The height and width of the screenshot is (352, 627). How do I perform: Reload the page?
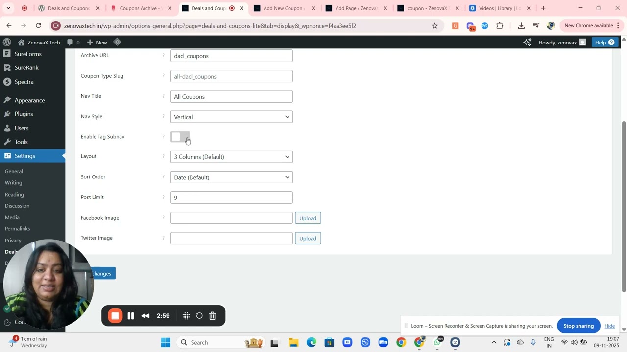pyautogui.click(x=38, y=26)
